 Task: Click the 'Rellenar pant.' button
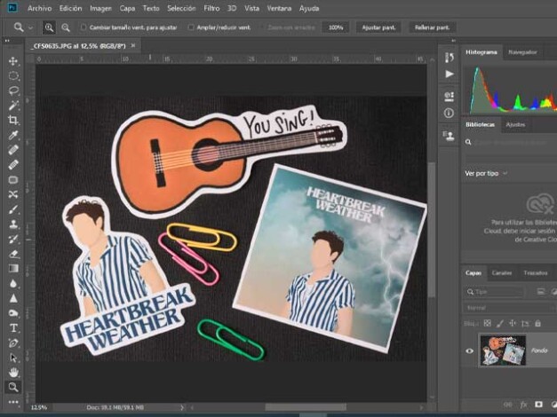coord(433,28)
